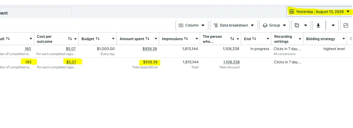Click the 'highest level' bidding strategy cell

(334, 49)
